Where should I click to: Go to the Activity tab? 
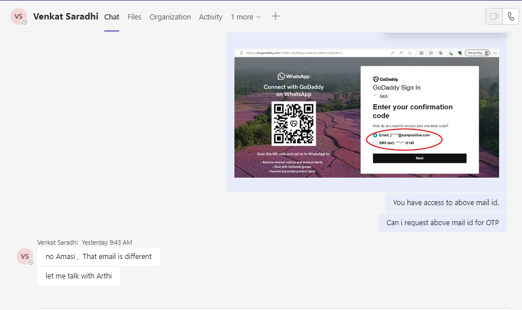tap(210, 17)
